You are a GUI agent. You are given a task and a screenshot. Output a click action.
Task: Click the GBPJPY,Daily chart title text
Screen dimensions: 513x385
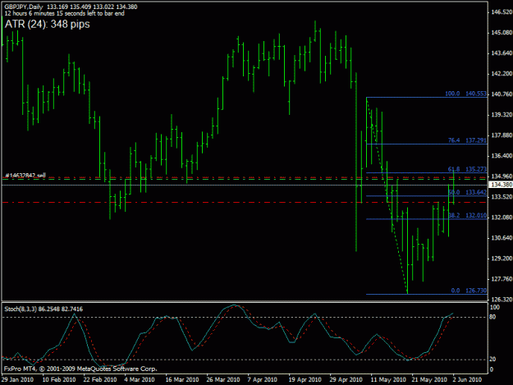pyautogui.click(x=24, y=7)
